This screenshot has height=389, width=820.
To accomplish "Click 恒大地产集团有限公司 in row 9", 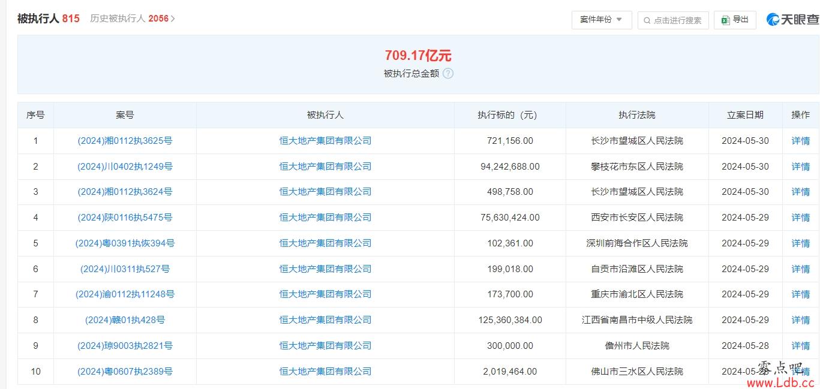I will click(x=326, y=346).
